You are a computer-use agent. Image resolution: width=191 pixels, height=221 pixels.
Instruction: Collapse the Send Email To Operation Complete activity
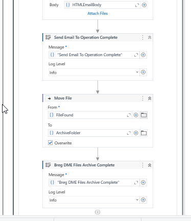point(150,37)
